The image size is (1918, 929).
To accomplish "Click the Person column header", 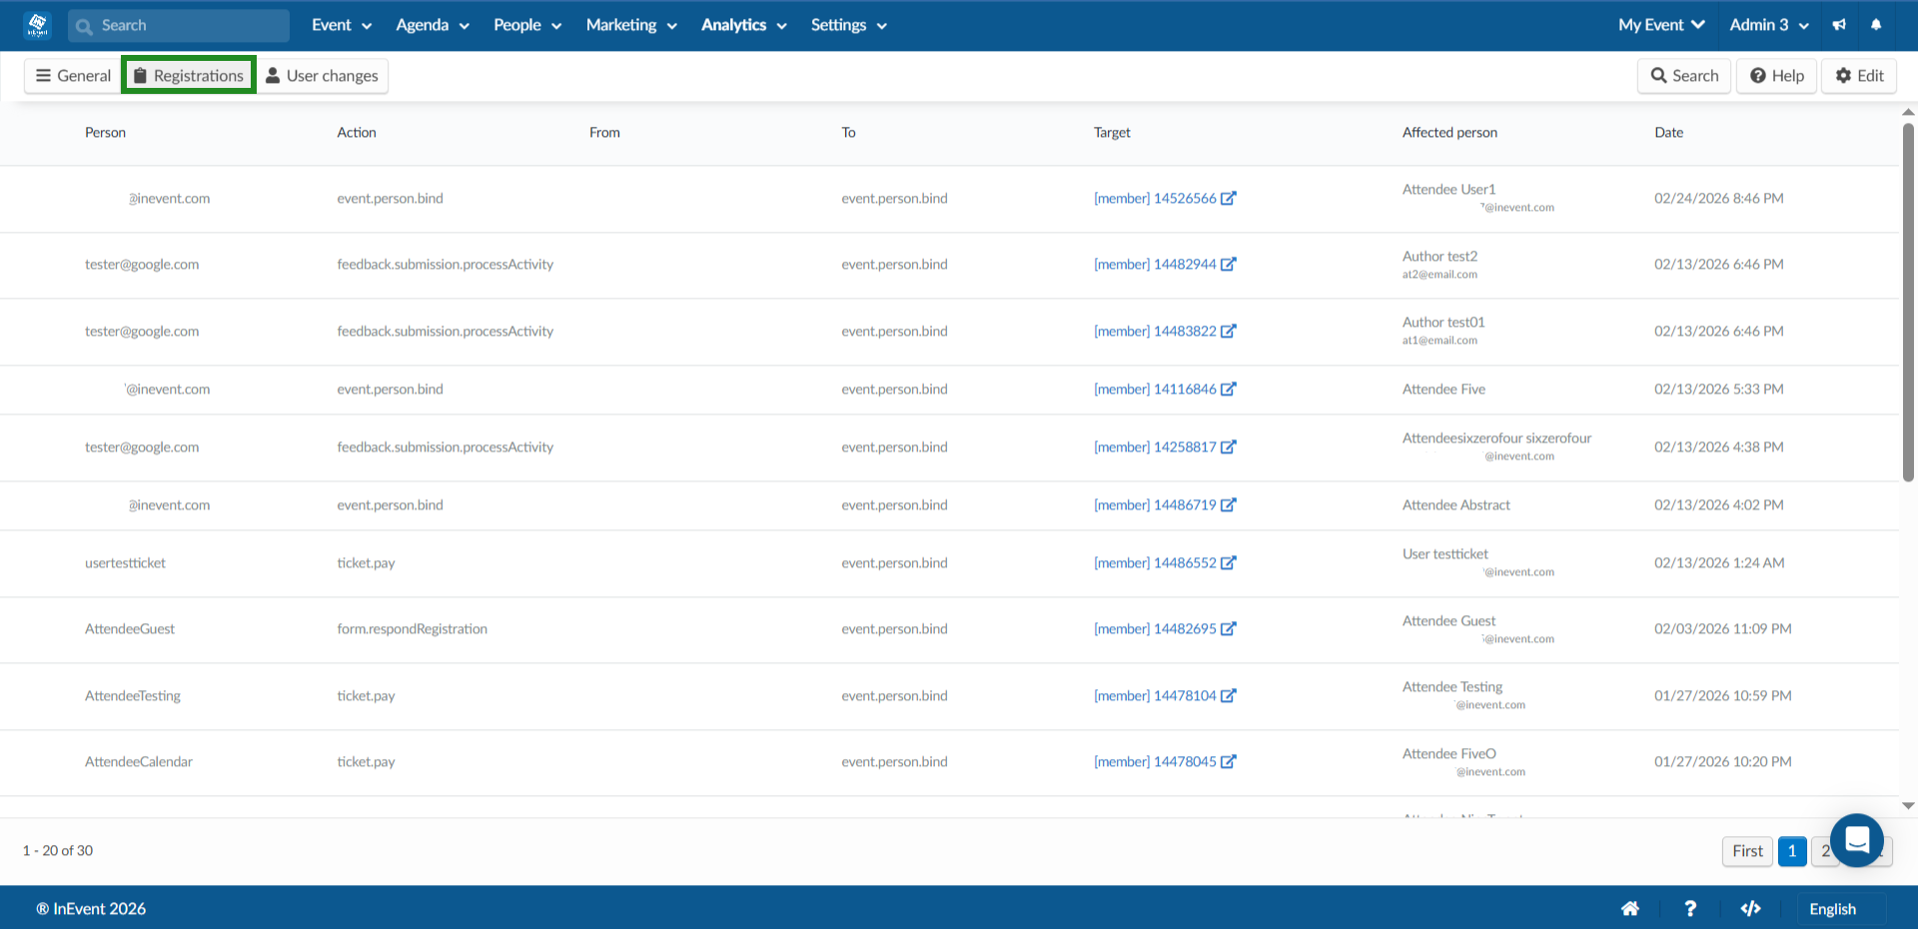I will point(105,132).
